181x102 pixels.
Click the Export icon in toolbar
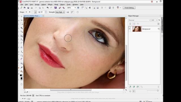pos(63,8)
